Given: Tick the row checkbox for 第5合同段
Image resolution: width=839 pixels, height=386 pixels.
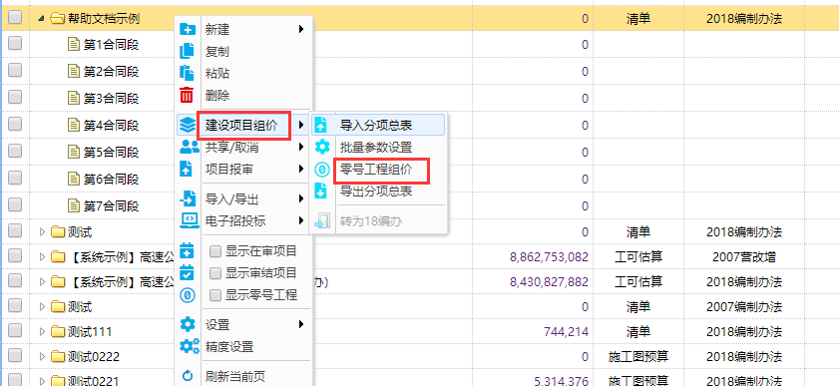Looking at the screenshot, I should pos(15,151).
